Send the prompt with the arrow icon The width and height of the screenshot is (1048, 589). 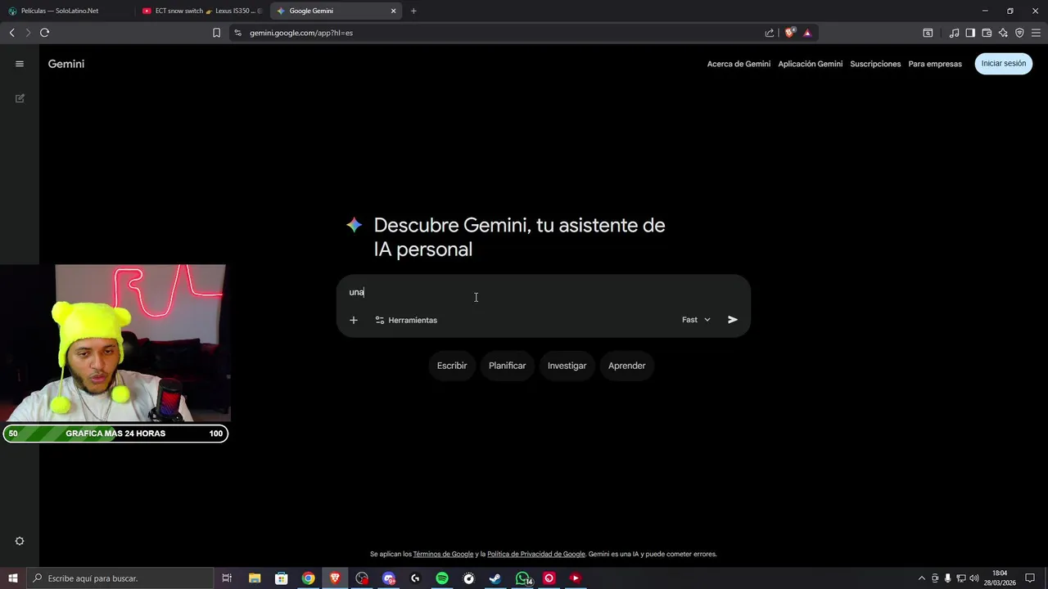point(733,320)
